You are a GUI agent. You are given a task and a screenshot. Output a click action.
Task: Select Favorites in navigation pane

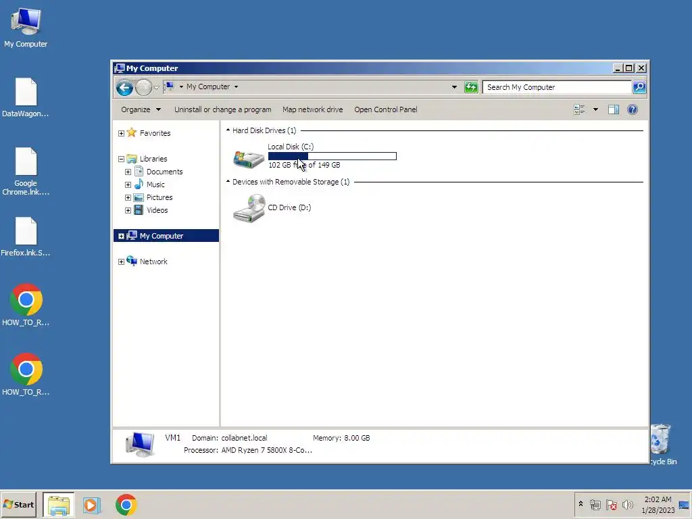pyautogui.click(x=155, y=133)
